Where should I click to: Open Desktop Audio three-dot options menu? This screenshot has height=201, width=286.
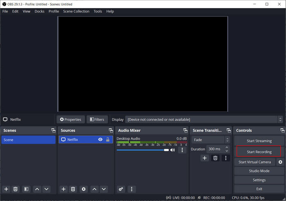(x=182, y=150)
